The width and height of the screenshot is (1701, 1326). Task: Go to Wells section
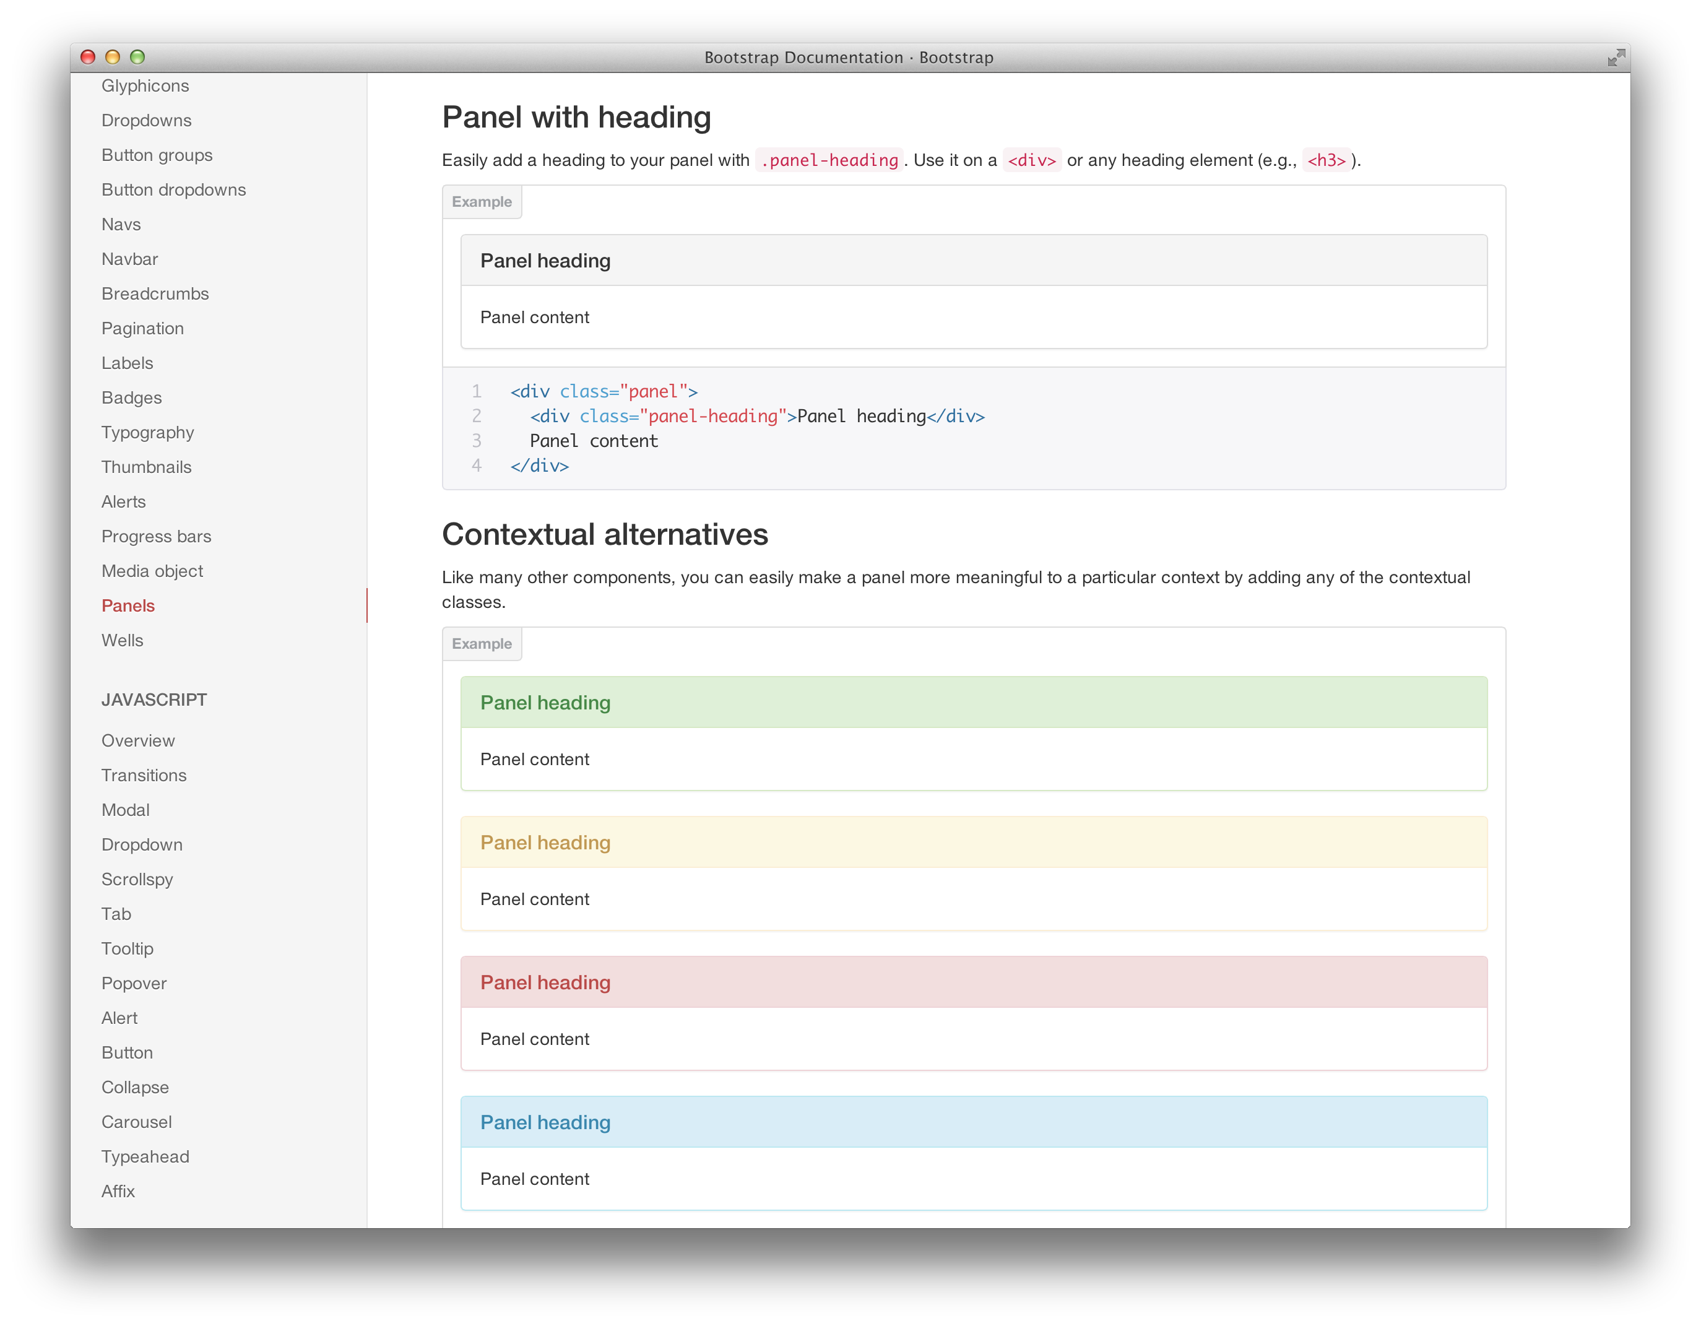(123, 641)
